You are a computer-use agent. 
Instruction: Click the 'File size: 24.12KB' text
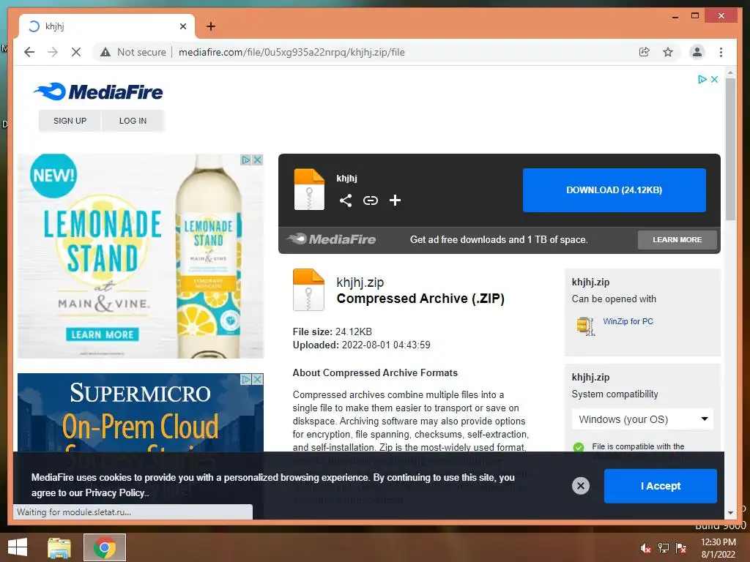click(332, 331)
